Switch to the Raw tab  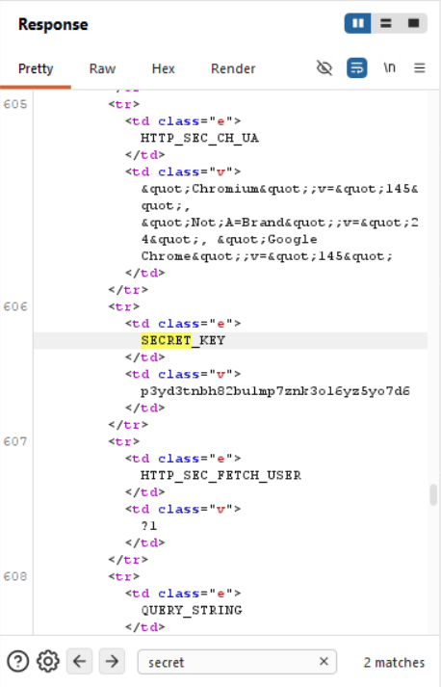click(102, 68)
